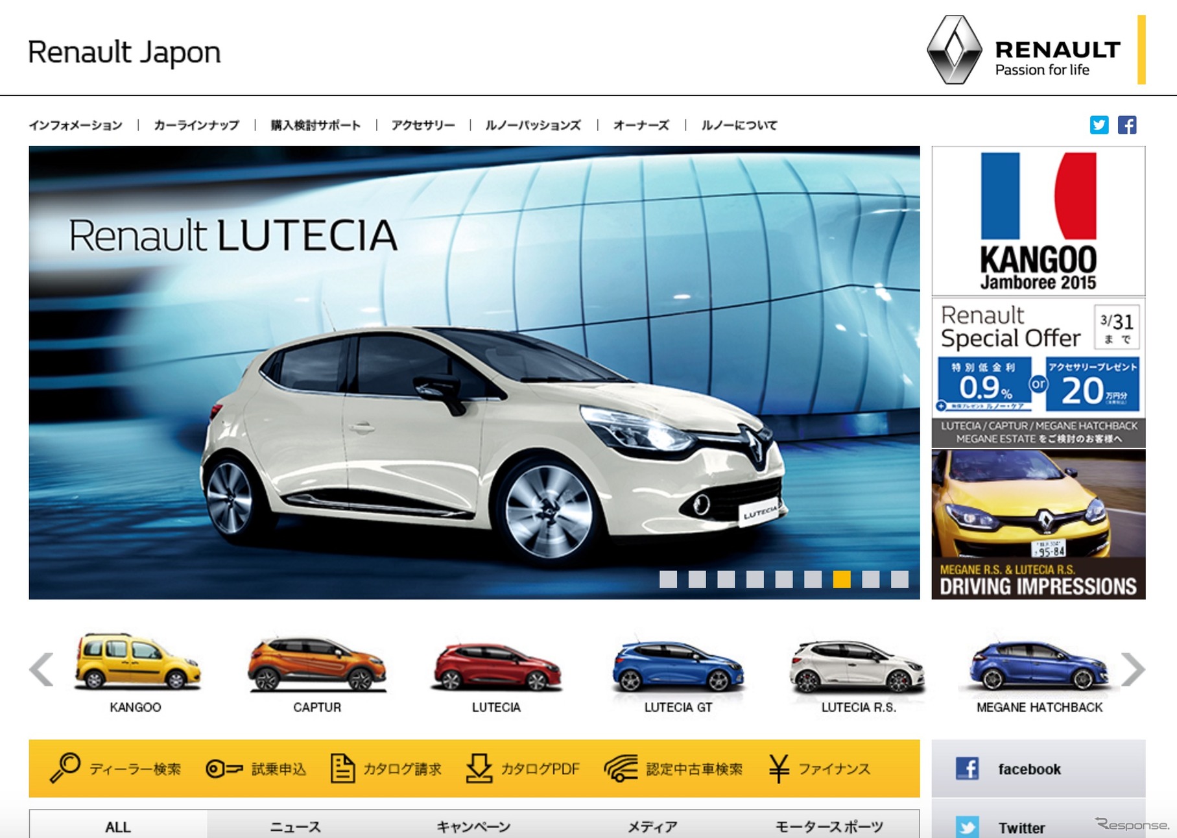Image resolution: width=1177 pixels, height=838 pixels.
Task: Click the magnifier dealer search icon
Action: [x=65, y=768]
